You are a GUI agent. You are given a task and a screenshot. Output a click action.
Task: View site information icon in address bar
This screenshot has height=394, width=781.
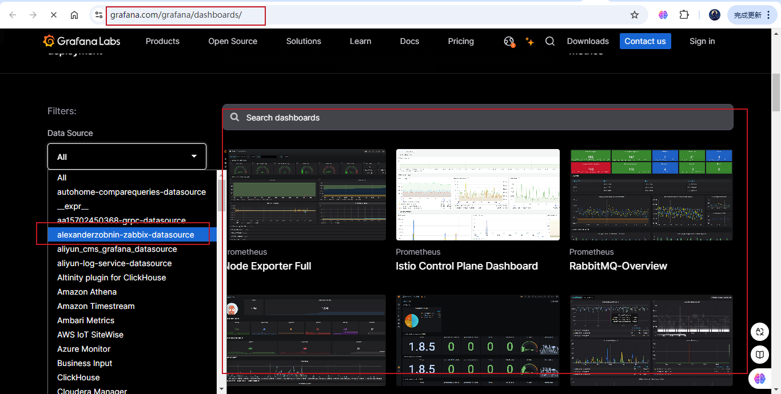click(99, 15)
